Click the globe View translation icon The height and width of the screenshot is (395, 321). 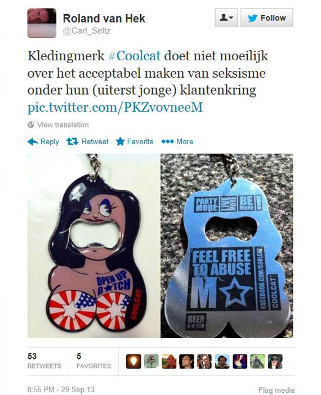[31, 125]
